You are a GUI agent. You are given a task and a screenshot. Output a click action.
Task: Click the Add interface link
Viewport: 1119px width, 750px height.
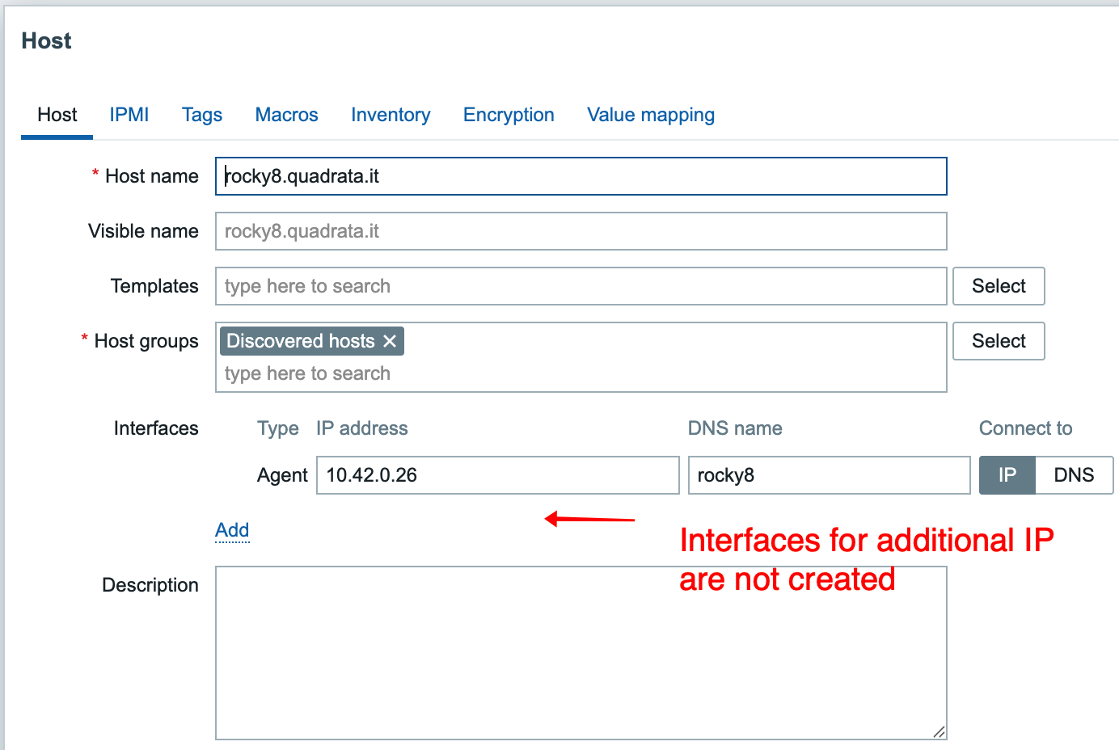232,530
